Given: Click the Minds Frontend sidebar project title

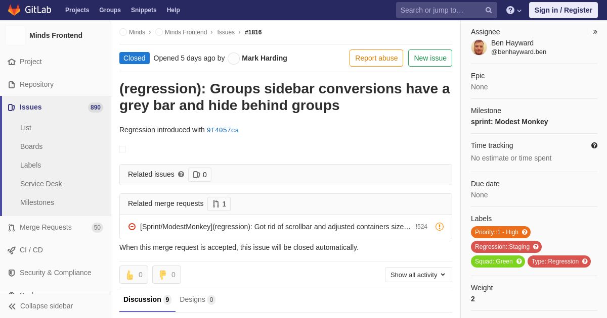Looking at the screenshot, I should pyautogui.click(x=56, y=35).
